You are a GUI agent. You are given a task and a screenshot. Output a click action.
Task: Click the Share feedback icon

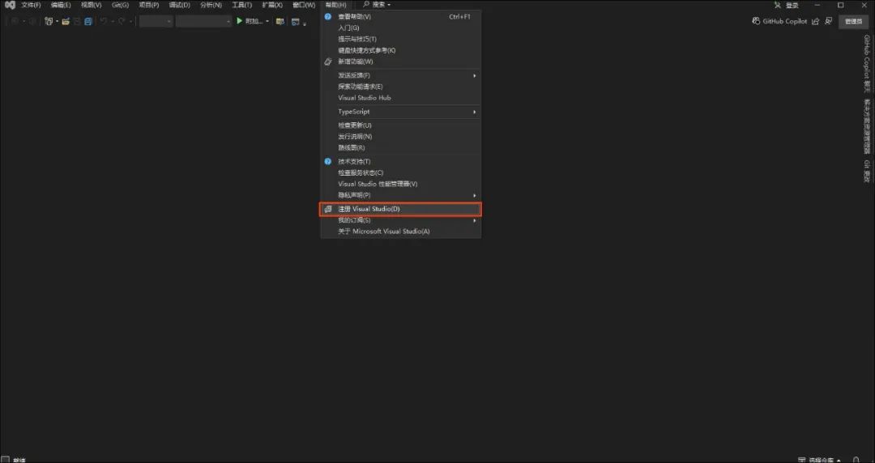(x=815, y=21)
